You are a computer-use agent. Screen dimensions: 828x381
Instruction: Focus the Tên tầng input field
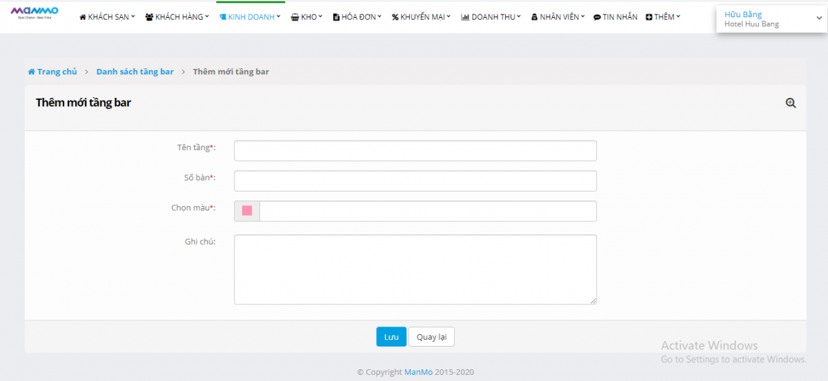[x=415, y=151]
